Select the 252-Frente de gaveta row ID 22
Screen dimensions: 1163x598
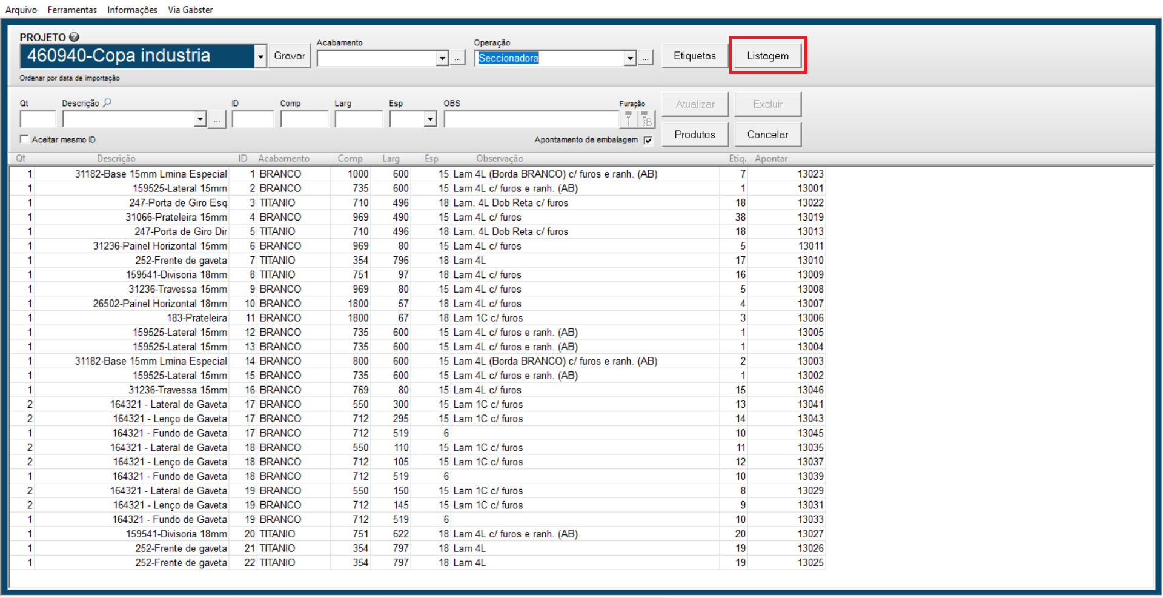(417, 563)
